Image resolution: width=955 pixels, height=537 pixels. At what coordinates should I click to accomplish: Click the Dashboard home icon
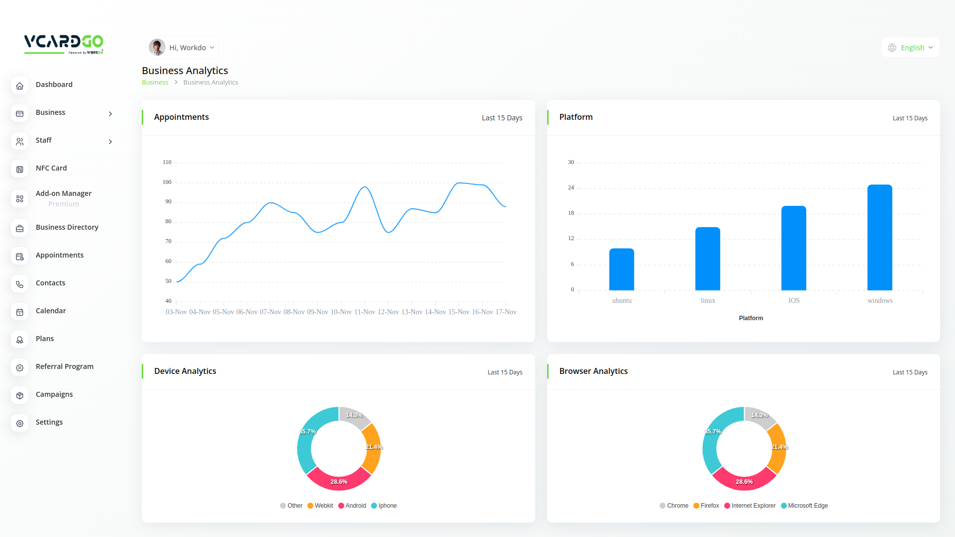(19, 86)
